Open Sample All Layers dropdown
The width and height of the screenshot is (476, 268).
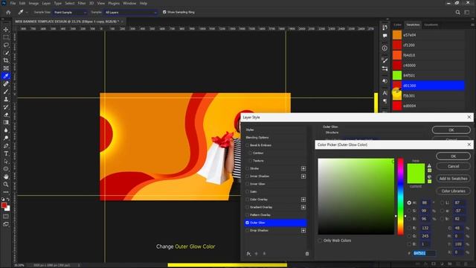click(131, 12)
